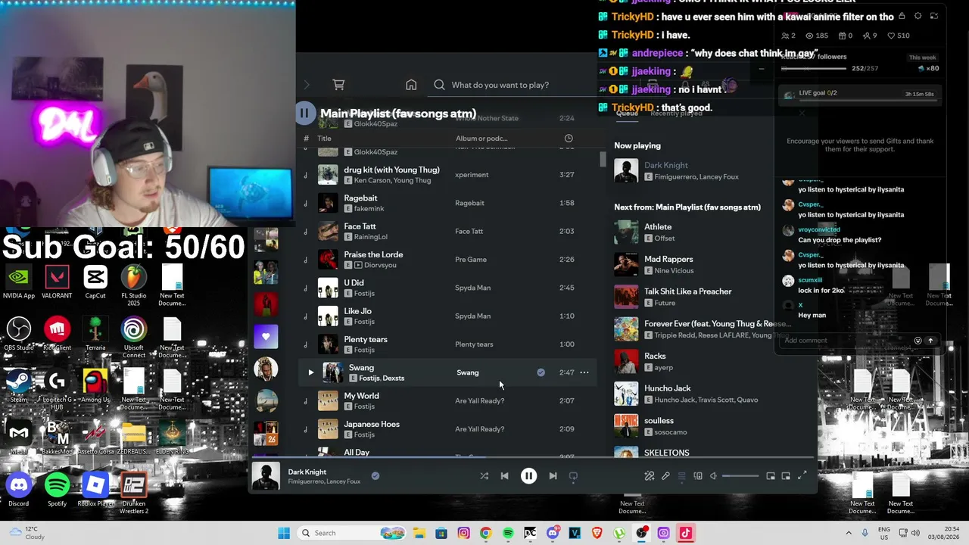Viewport: 969px width, 545px height.
Task: Adjust the Spotify volume slider
Action: click(x=740, y=476)
